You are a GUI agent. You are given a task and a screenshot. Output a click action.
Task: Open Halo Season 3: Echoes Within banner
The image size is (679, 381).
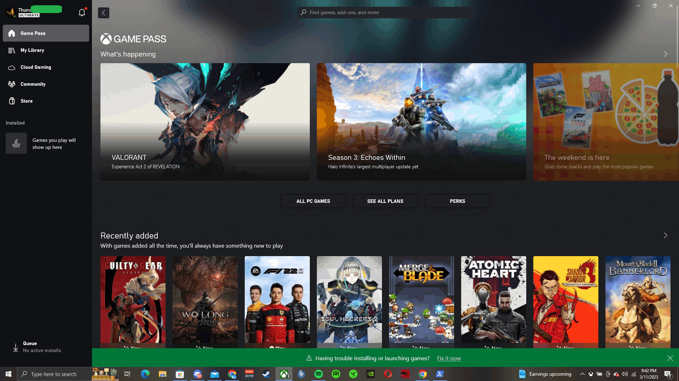(x=422, y=122)
